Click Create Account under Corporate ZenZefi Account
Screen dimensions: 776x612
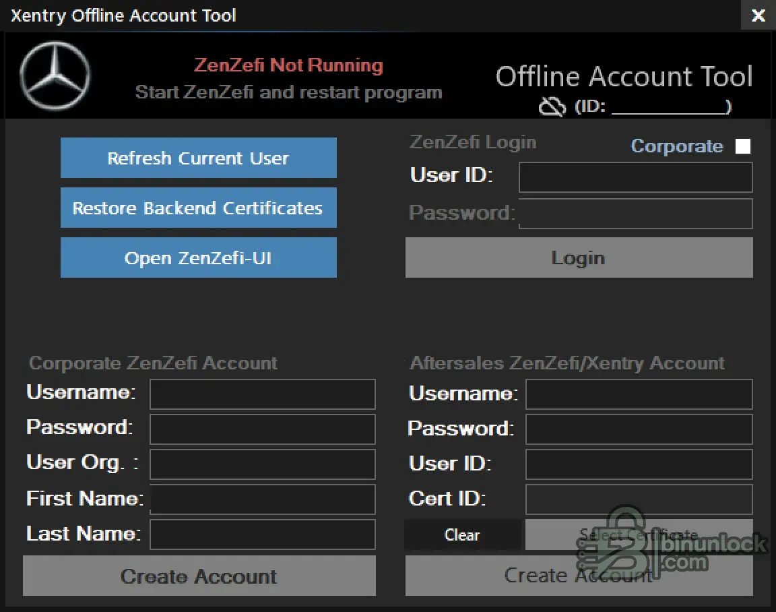point(199,576)
